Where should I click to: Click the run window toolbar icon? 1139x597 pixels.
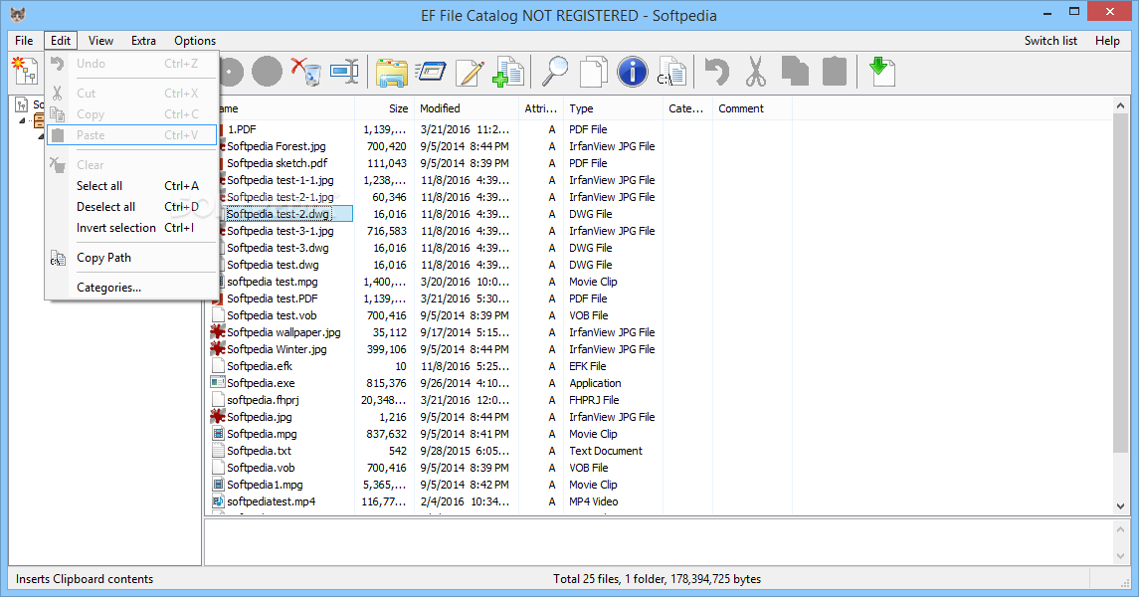[431, 72]
